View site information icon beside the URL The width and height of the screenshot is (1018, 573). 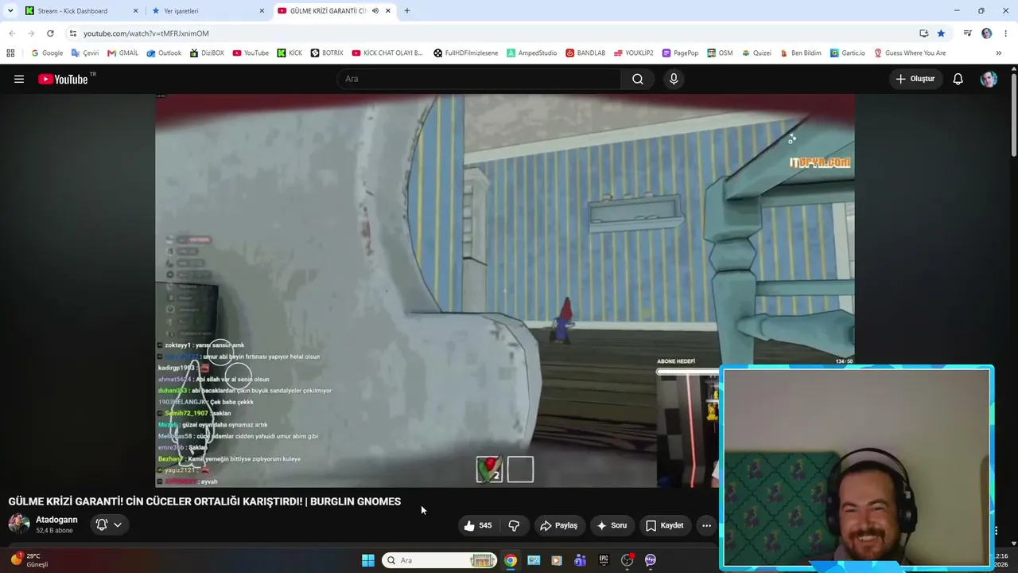coord(73,33)
